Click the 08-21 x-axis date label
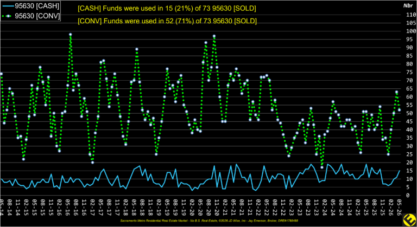Screen dimensions: 417x227 (x=242, y=207)
